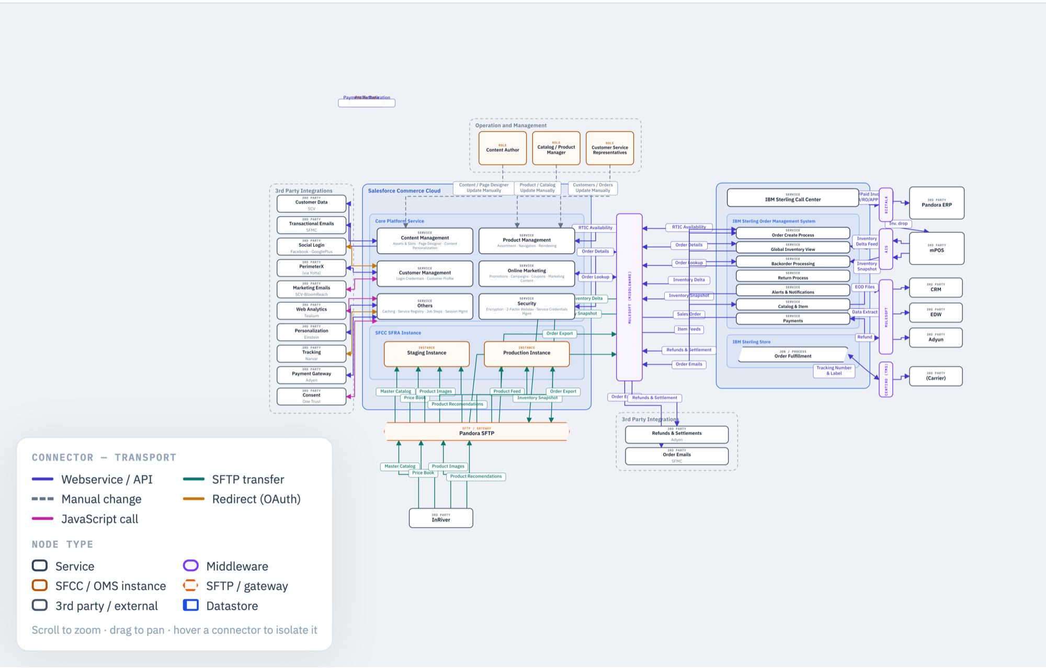Screen dimensions: 1046x668
Task: Select the EDW node
Action: click(x=936, y=313)
